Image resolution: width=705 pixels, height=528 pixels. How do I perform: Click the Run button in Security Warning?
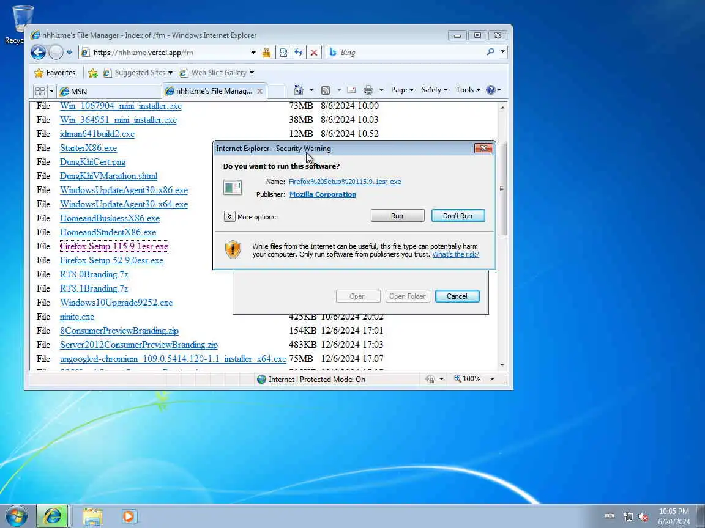[x=397, y=216]
